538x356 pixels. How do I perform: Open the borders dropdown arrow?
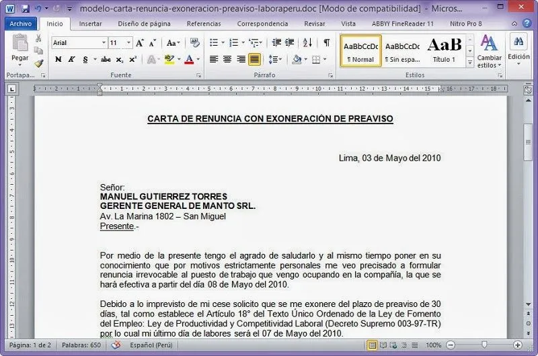325,59
